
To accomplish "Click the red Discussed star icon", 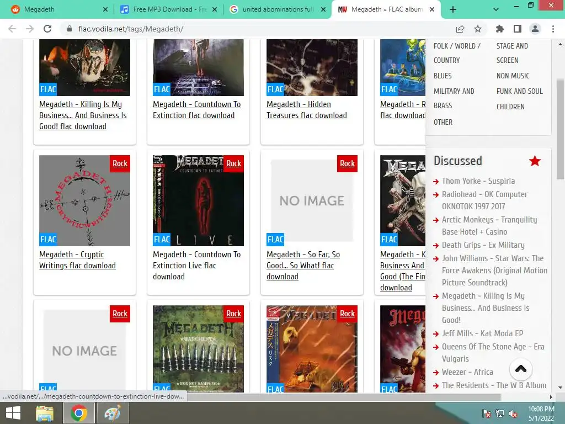I will (x=535, y=161).
